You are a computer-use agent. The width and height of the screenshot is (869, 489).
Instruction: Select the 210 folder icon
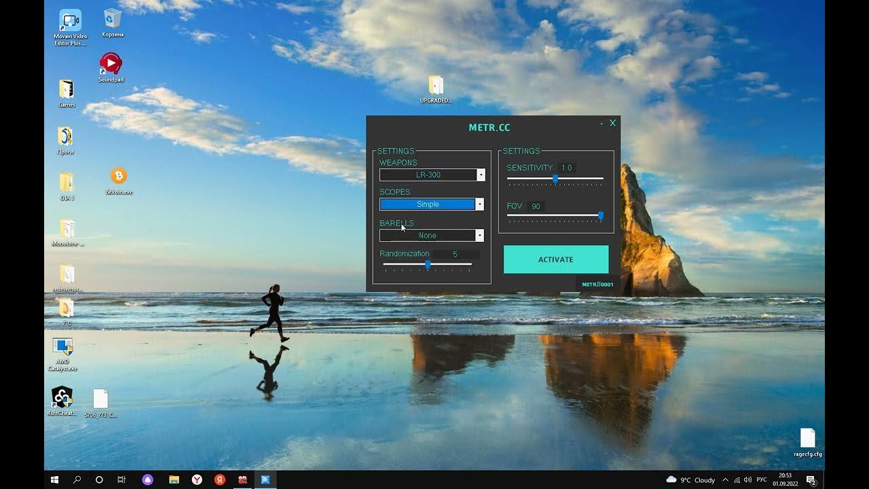67,313
